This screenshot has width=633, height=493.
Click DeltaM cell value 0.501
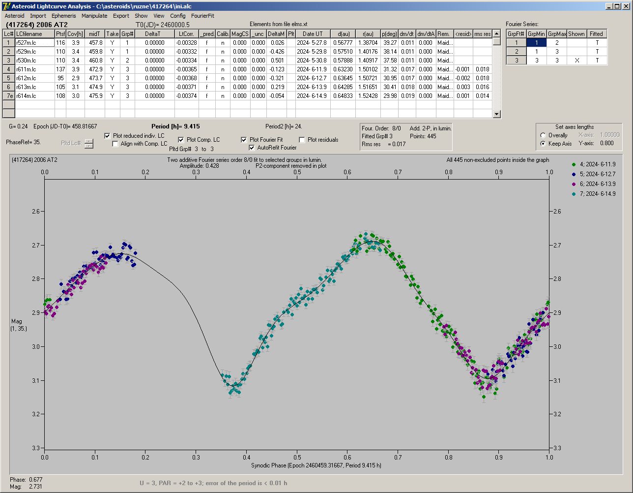pos(277,61)
